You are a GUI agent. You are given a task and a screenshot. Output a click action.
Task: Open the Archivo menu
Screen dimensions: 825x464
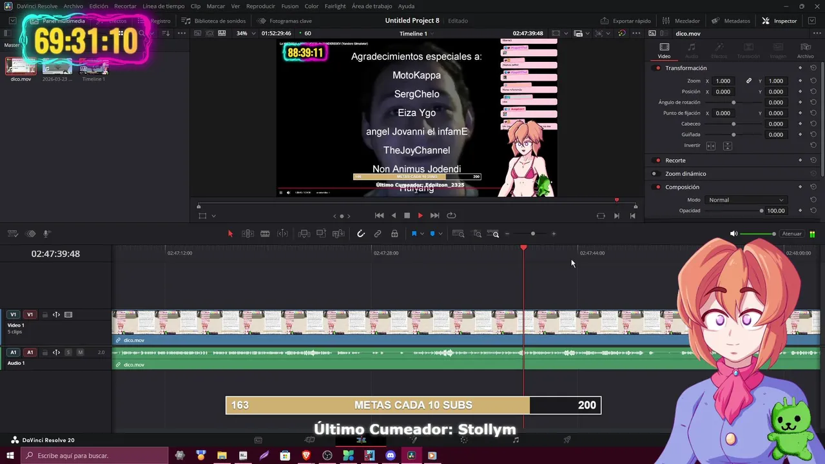[73, 6]
